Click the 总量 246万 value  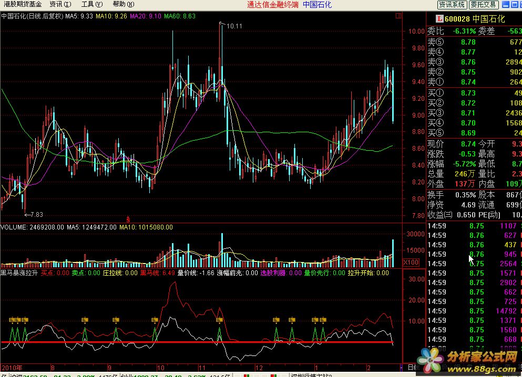point(465,174)
